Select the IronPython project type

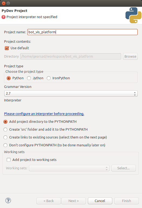tap(49, 78)
